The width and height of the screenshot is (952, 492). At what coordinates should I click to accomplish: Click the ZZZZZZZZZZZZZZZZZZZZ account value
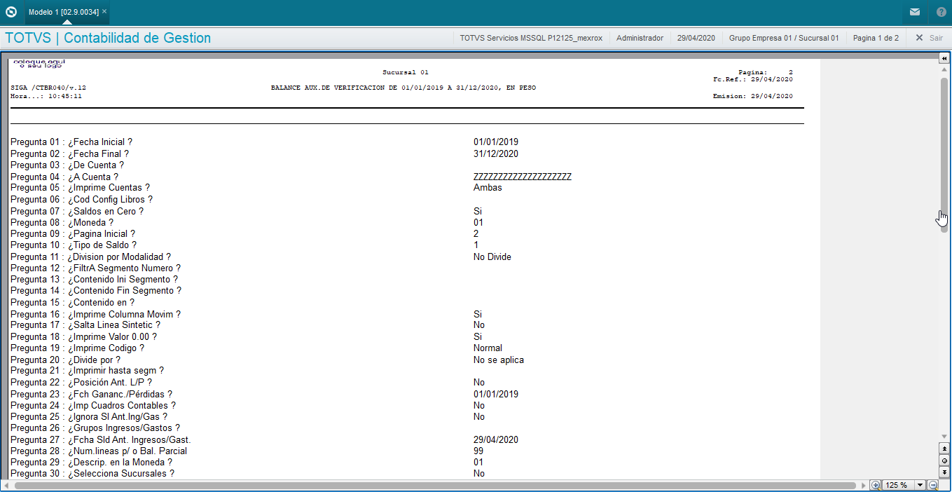pyautogui.click(x=523, y=177)
